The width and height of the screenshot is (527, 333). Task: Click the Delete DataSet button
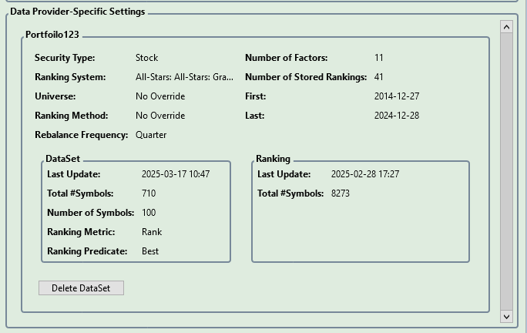[x=81, y=288]
